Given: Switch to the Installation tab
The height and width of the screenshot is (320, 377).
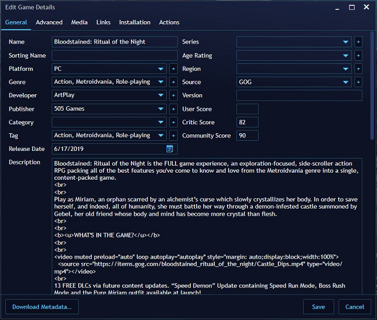Looking at the screenshot, I should click(135, 22).
